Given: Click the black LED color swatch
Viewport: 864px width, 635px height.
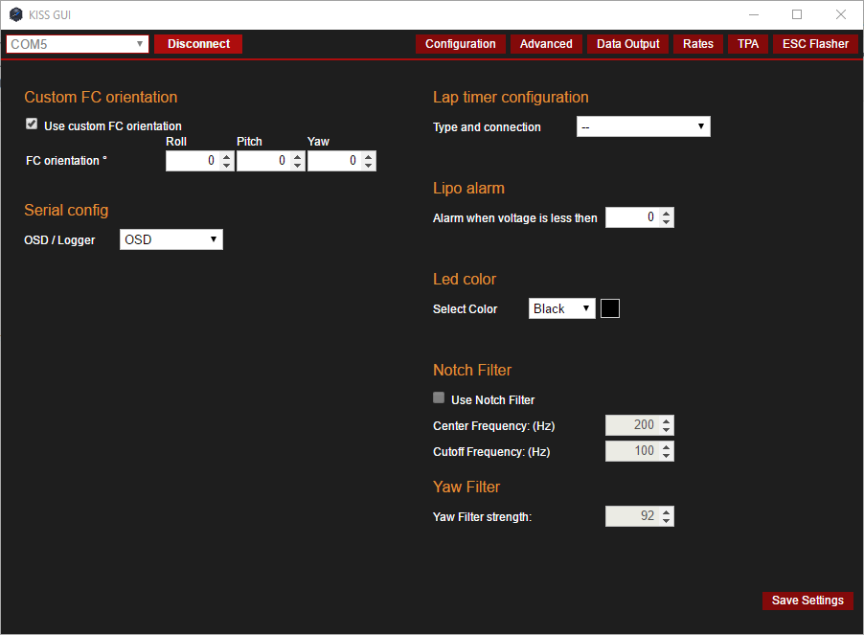Looking at the screenshot, I should [609, 308].
